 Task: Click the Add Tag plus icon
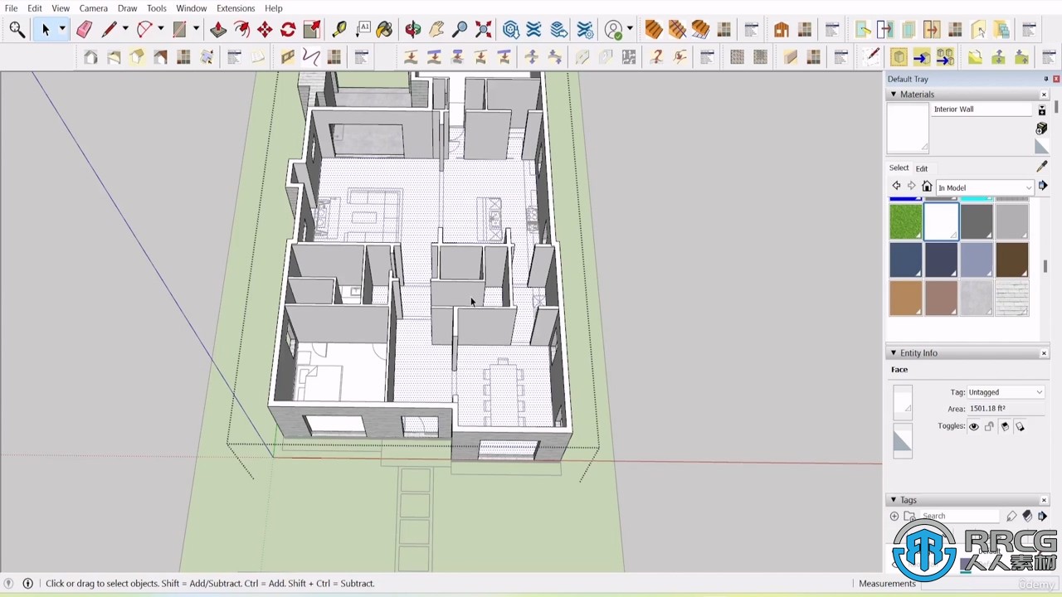(894, 516)
